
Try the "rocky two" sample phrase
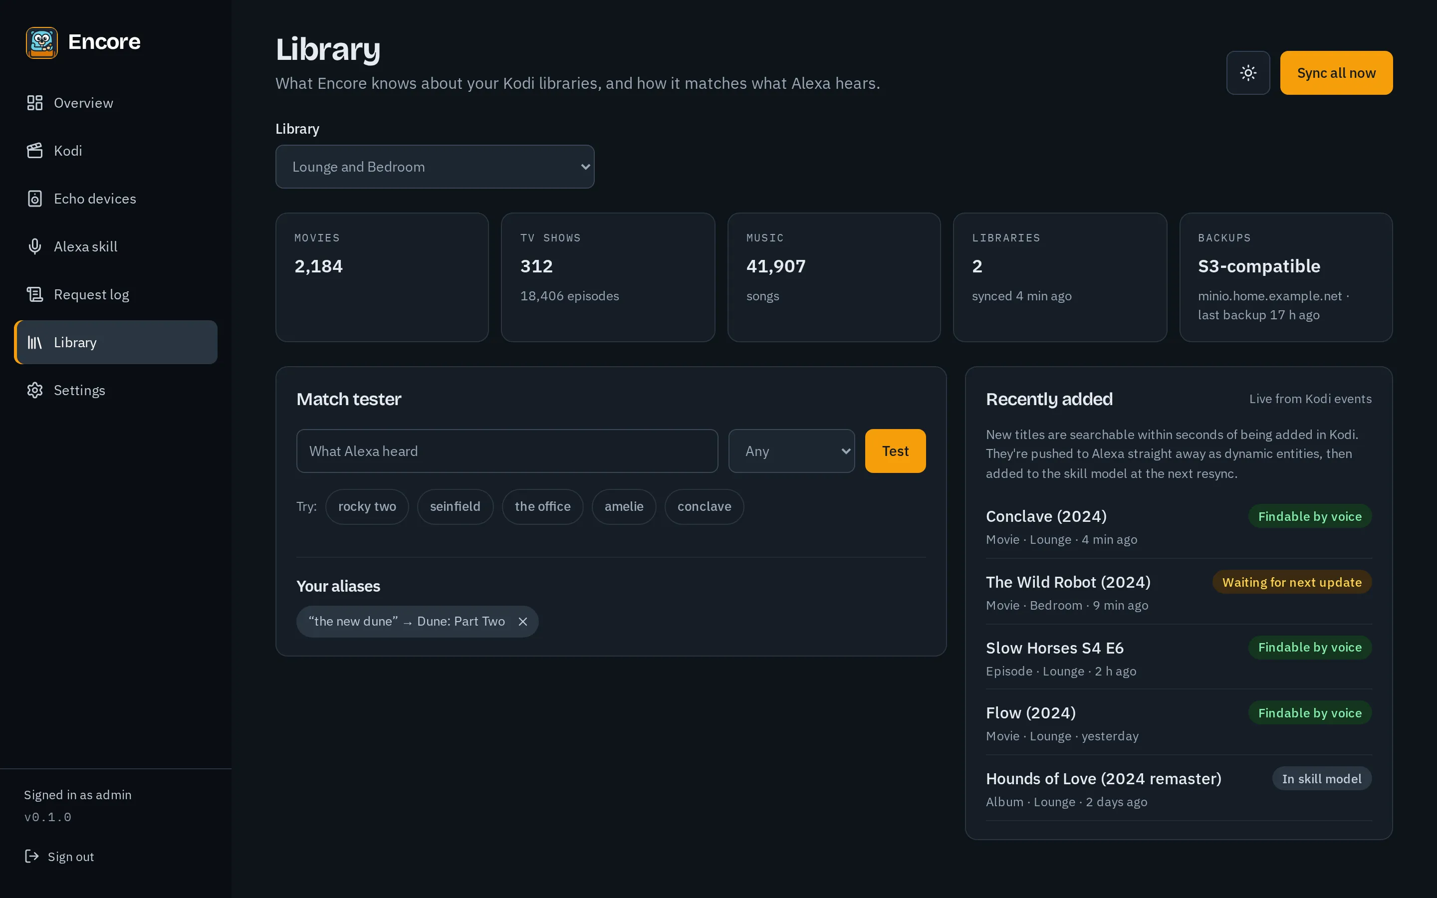point(367,506)
